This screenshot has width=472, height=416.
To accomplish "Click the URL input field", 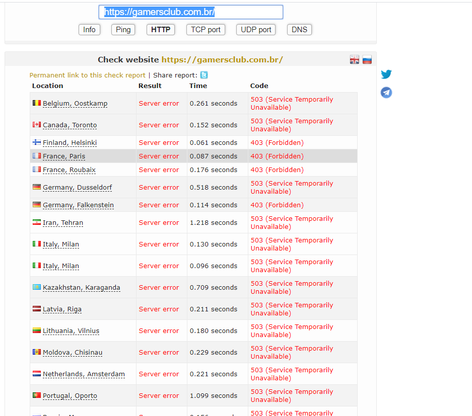I will pos(191,12).
